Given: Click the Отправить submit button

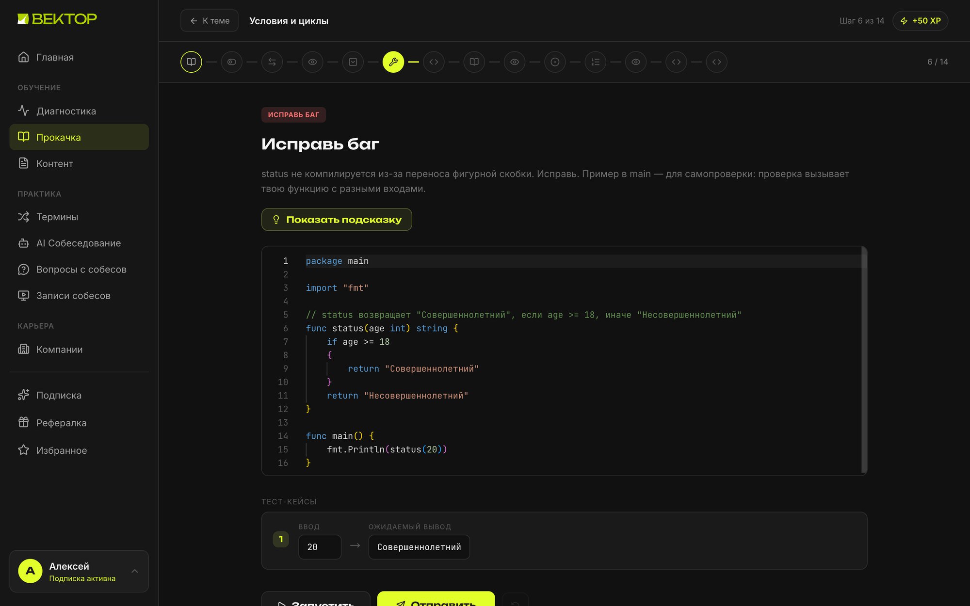Looking at the screenshot, I should pyautogui.click(x=436, y=599).
